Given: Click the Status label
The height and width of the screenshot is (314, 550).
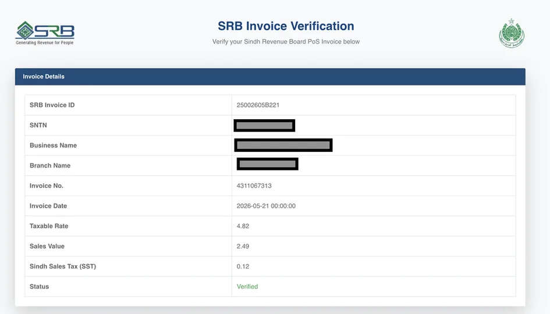Looking at the screenshot, I should coord(40,287).
